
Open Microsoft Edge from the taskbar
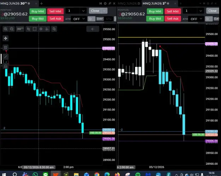(107, 175)
